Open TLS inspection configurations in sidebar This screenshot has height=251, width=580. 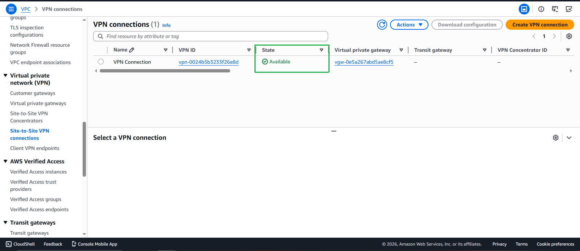coord(27,31)
